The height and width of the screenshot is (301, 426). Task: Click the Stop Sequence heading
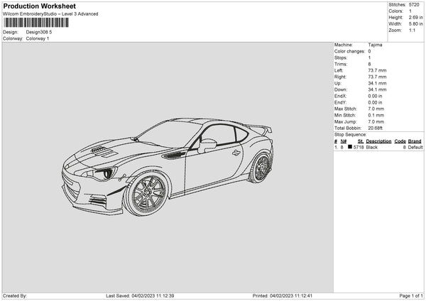[x=350, y=133]
